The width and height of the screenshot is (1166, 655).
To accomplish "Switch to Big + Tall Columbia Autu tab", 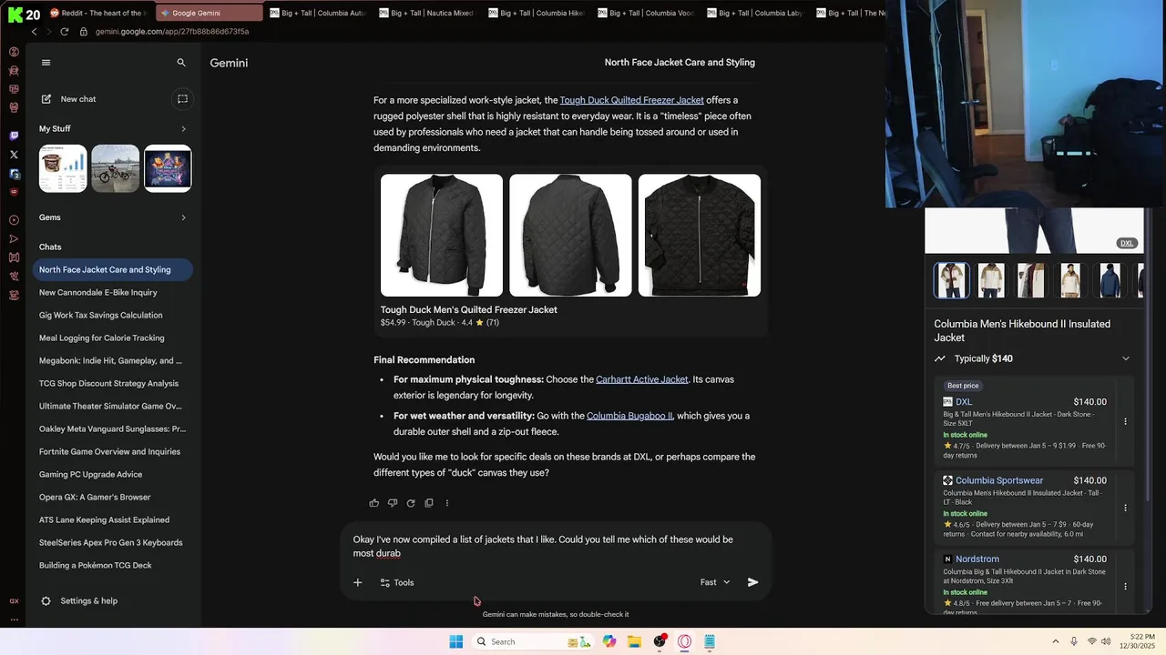I will pyautogui.click(x=318, y=13).
